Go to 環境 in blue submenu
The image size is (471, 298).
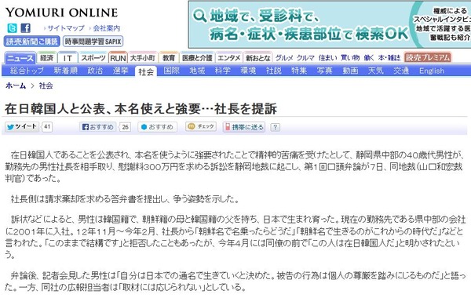(x=248, y=71)
